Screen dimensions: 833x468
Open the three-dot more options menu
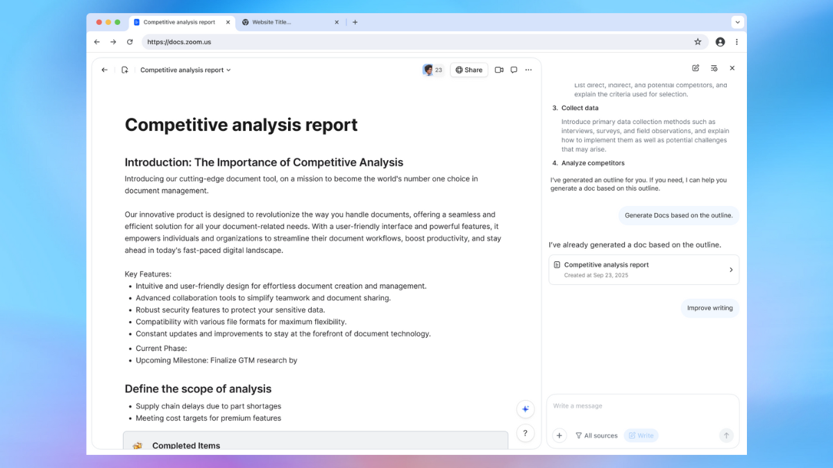(x=528, y=70)
